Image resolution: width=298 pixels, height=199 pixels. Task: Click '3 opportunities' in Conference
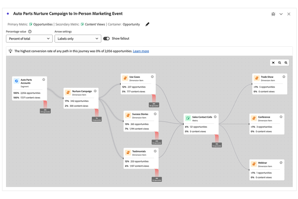coord(264,127)
